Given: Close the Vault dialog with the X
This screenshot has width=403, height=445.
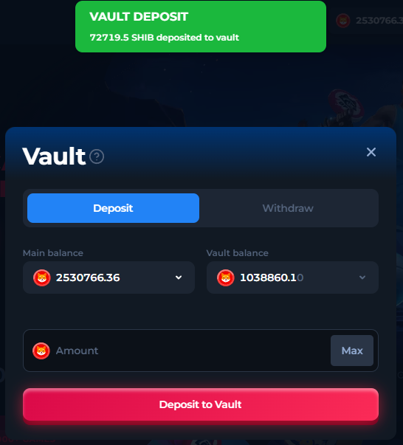Looking at the screenshot, I should pos(371,152).
